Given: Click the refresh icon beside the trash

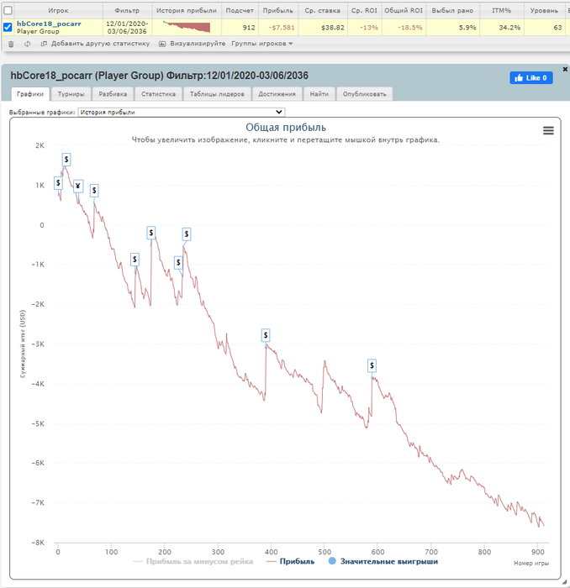Looking at the screenshot, I should click(28, 44).
